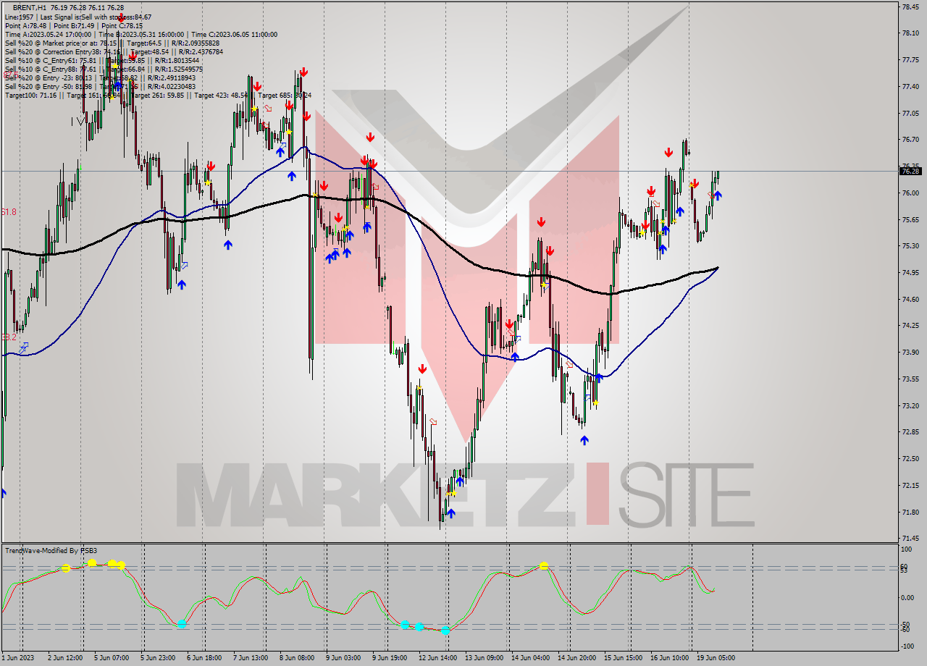Click the 74.95 price axis label
This screenshot has height=666, width=927.
click(x=910, y=273)
